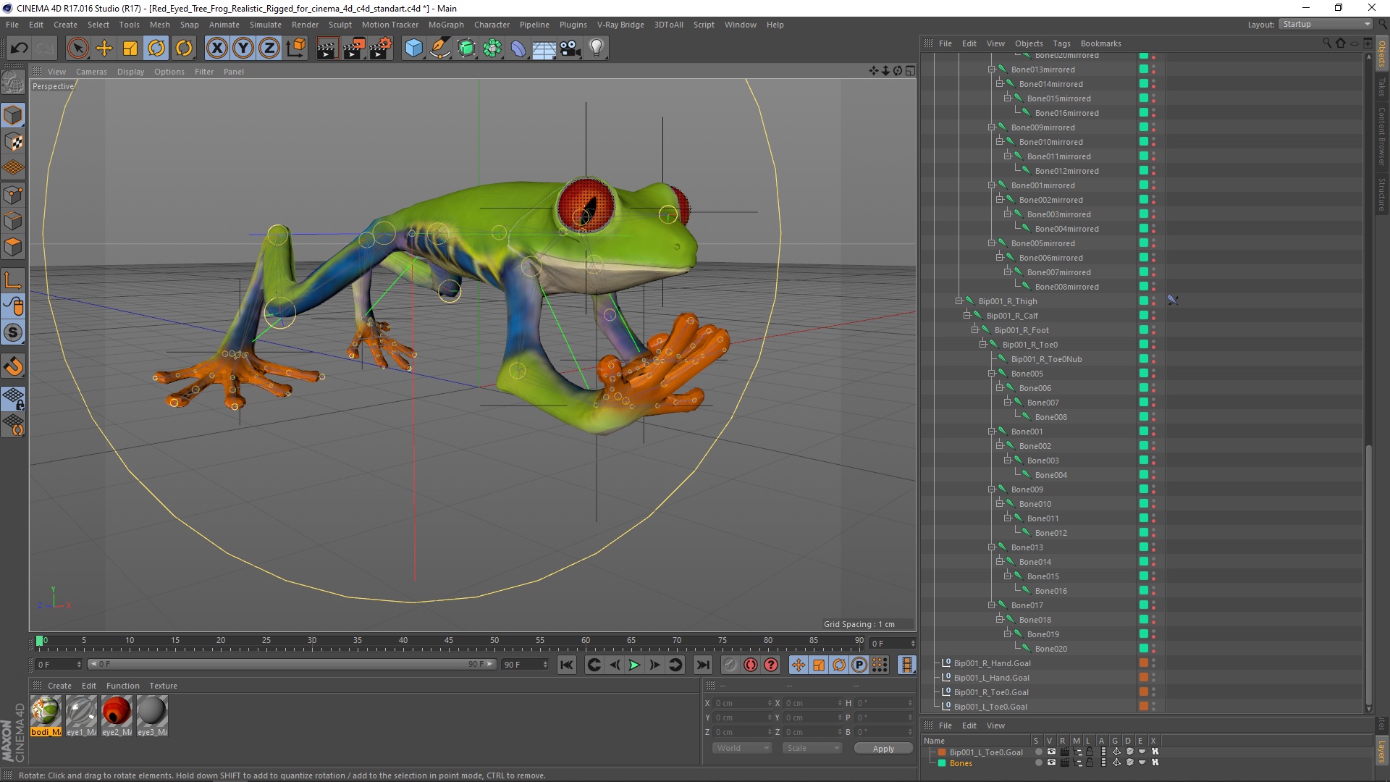
Task: Toggle the Z axis lock
Action: [x=269, y=49]
